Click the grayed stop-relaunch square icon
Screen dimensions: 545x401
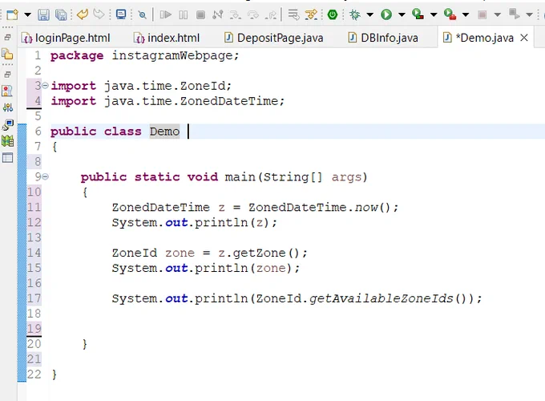coord(482,14)
